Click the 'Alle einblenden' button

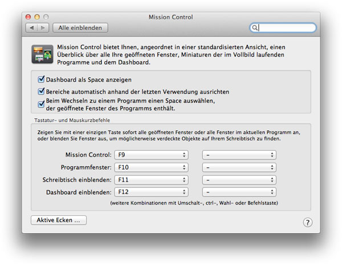80,27
